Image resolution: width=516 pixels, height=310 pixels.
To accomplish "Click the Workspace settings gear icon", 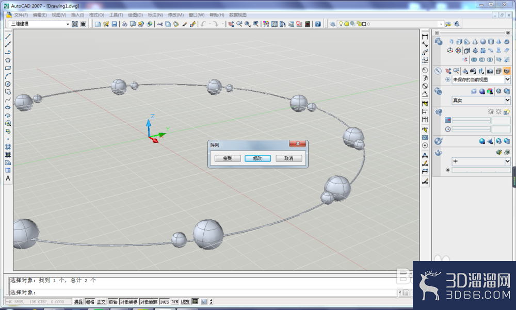I will click(x=75, y=24).
